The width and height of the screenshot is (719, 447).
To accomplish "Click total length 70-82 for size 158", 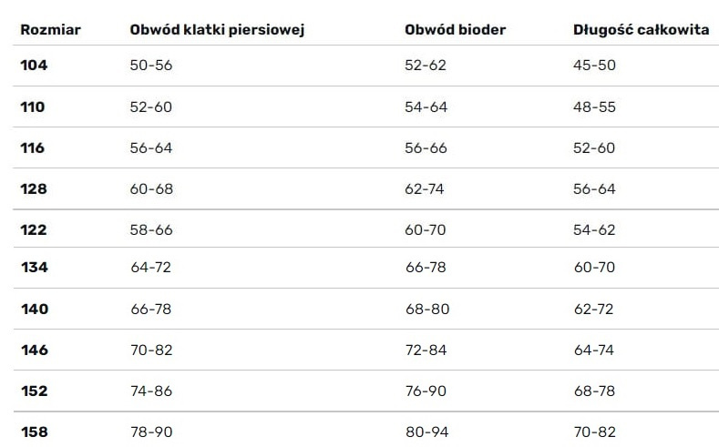I will click(594, 432).
